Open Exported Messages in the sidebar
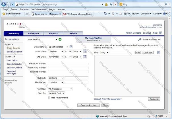The width and height of the screenshot is (172, 119). pyautogui.click(x=11, y=72)
